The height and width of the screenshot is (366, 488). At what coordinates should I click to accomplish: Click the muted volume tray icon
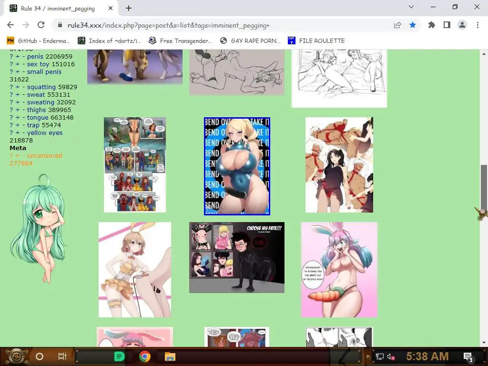click(391, 356)
